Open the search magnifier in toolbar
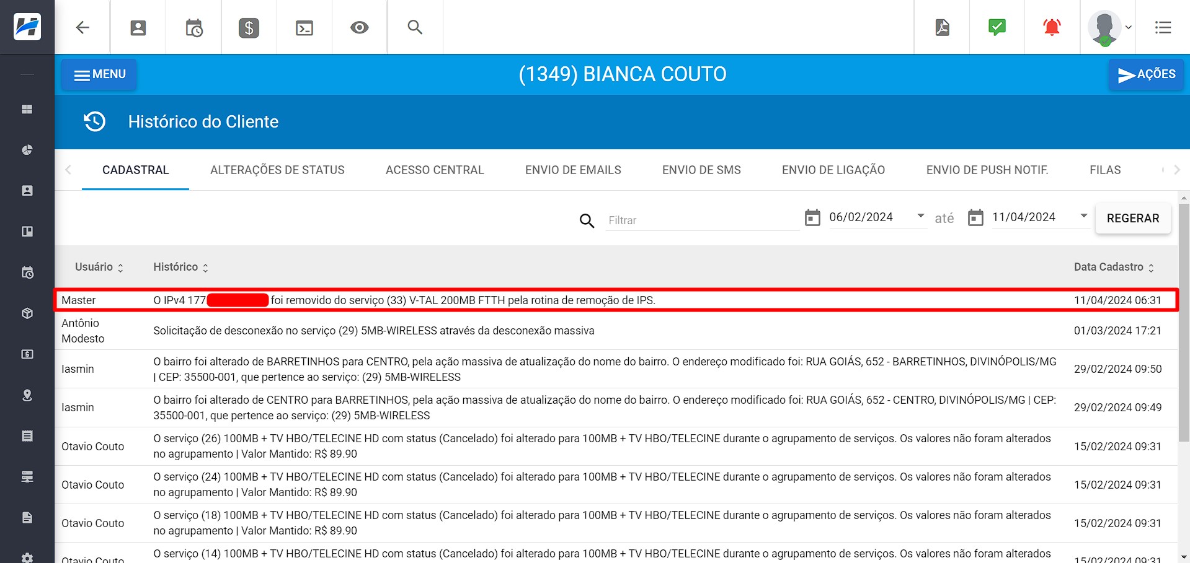 pos(415,27)
